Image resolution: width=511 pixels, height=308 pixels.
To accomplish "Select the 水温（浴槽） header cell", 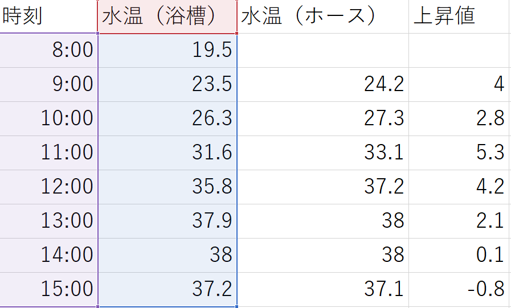I will click(x=167, y=17).
